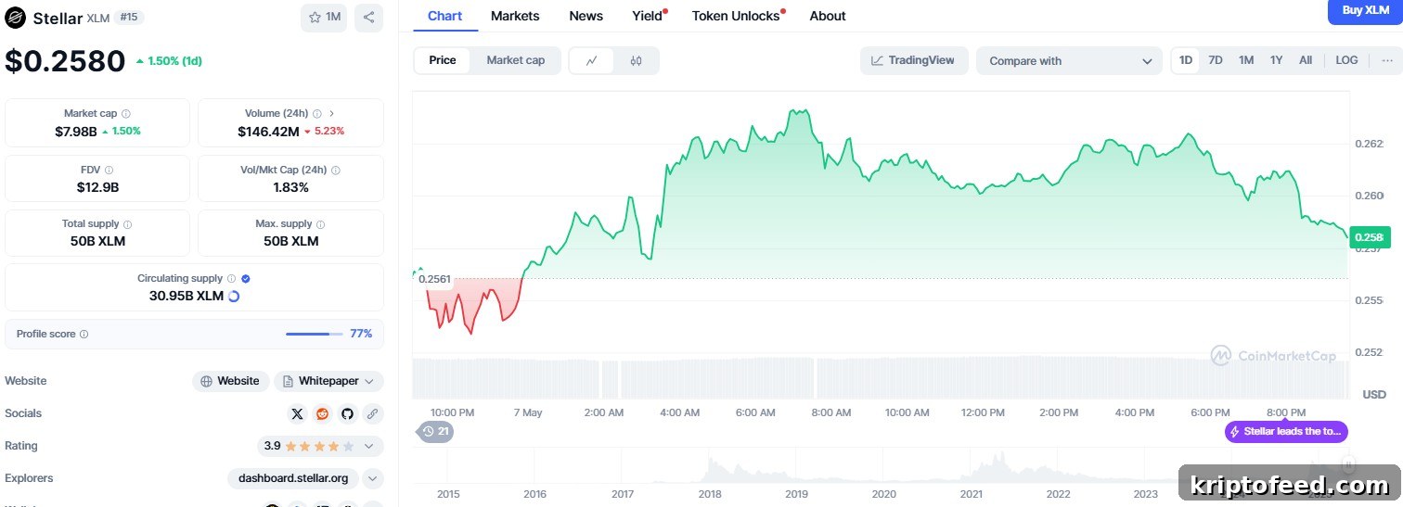Click the chain link social icon

click(372, 413)
